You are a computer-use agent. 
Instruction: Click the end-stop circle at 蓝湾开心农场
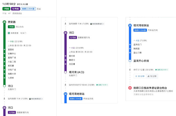tap(130, 61)
